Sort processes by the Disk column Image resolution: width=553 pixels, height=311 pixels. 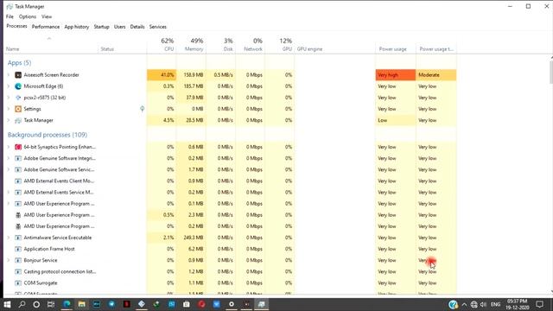pos(221,45)
